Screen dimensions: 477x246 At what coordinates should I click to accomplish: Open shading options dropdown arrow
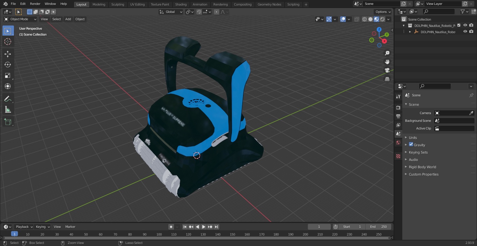click(x=388, y=19)
